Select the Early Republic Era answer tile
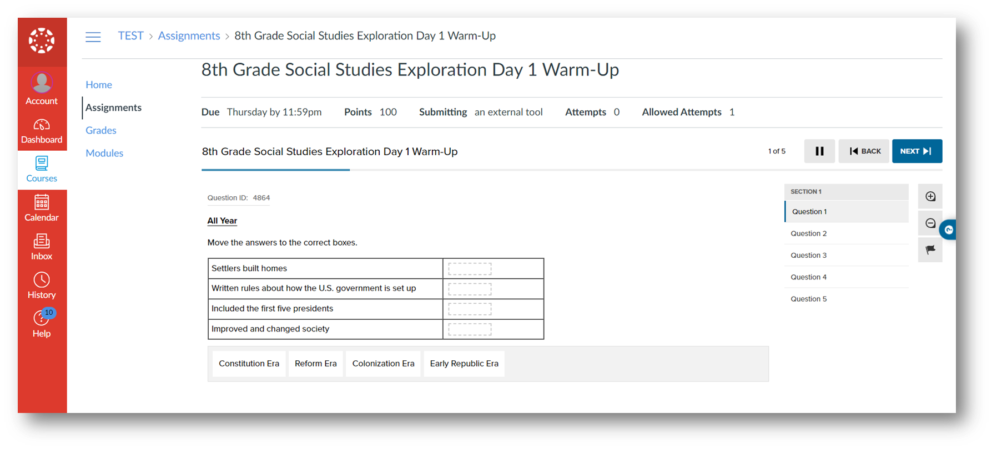This screenshot has width=992, height=449. [464, 364]
